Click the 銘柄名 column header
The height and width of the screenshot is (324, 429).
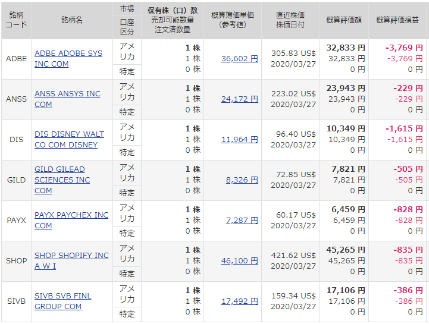tap(72, 20)
